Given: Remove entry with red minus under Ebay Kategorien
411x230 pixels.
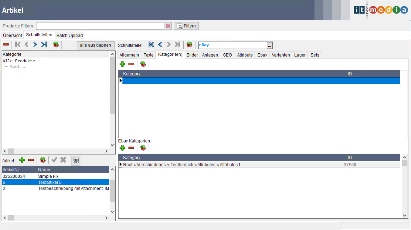Looking at the screenshot, I should click(x=131, y=148).
